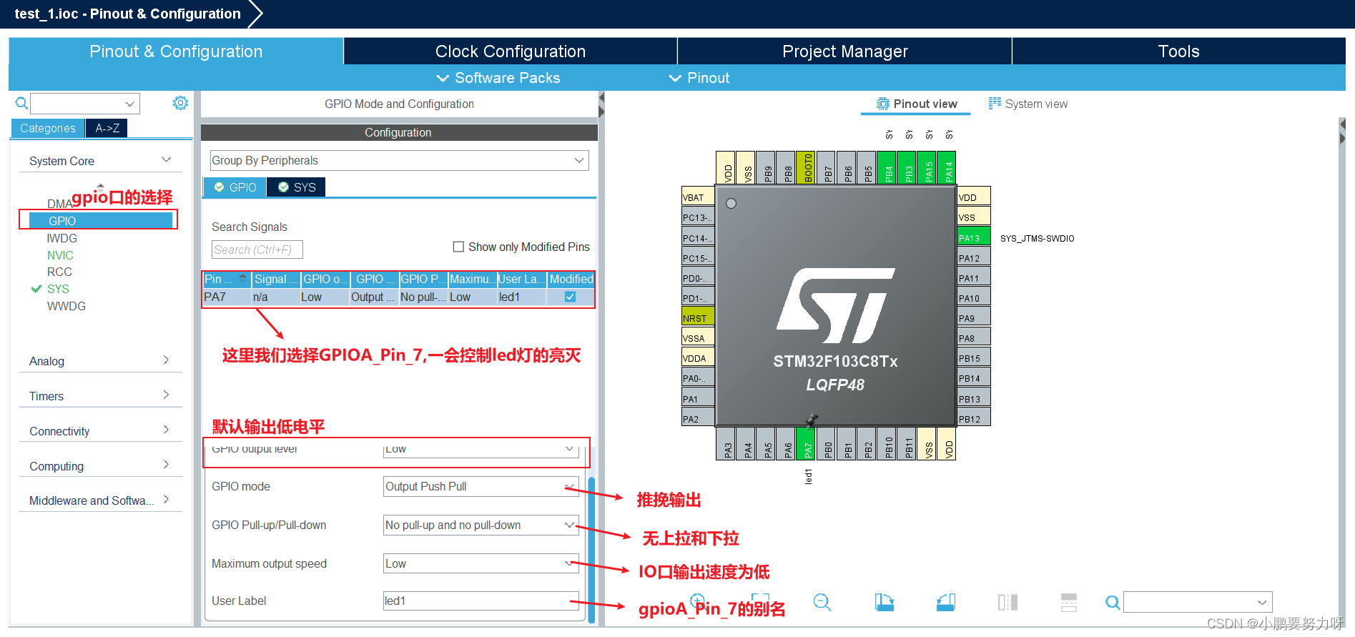Image resolution: width=1355 pixels, height=637 pixels.
Task: Click the right-edge splitter arrow of pinout view
Action: pos(1342,124)
